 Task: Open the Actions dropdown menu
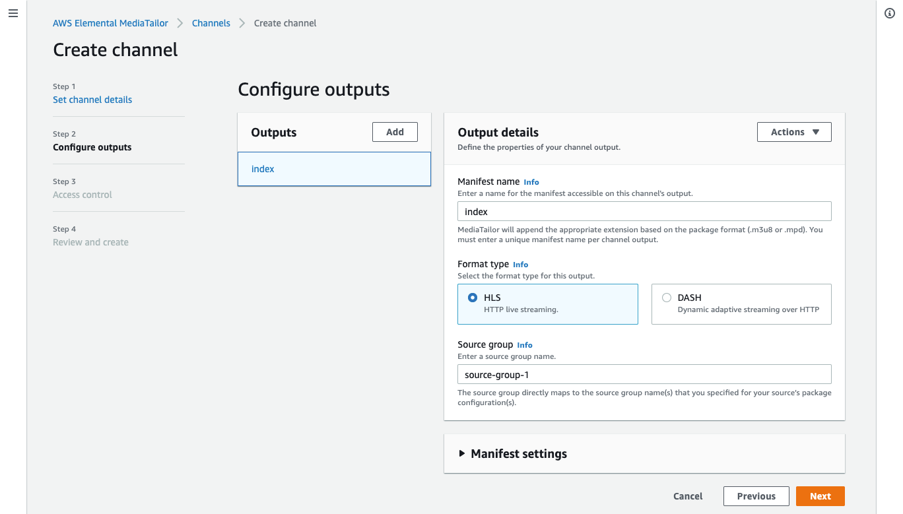point(794,132)
